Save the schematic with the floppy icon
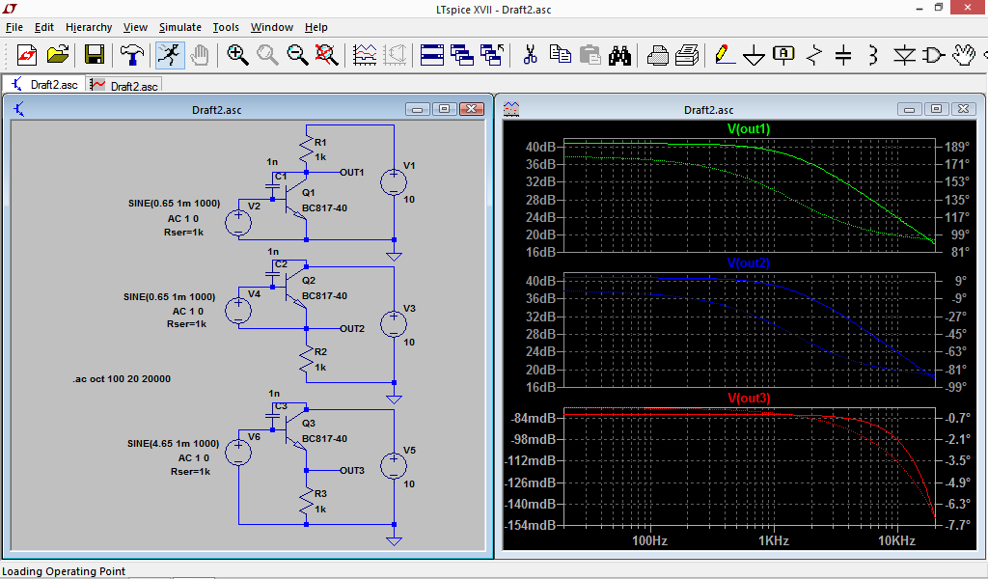Screen dimensions: 988x579 pyautogui.click(x=95, y=55)
